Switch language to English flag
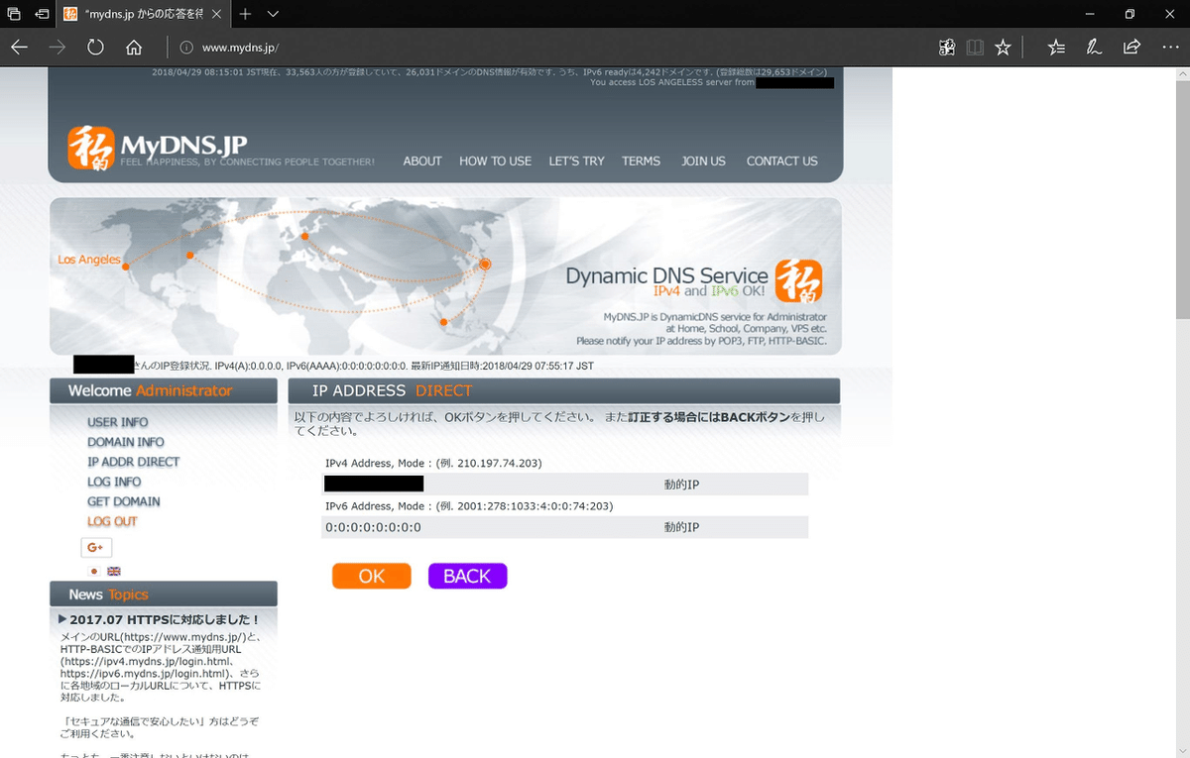1190x758 pixels. (x=114, y=572)
